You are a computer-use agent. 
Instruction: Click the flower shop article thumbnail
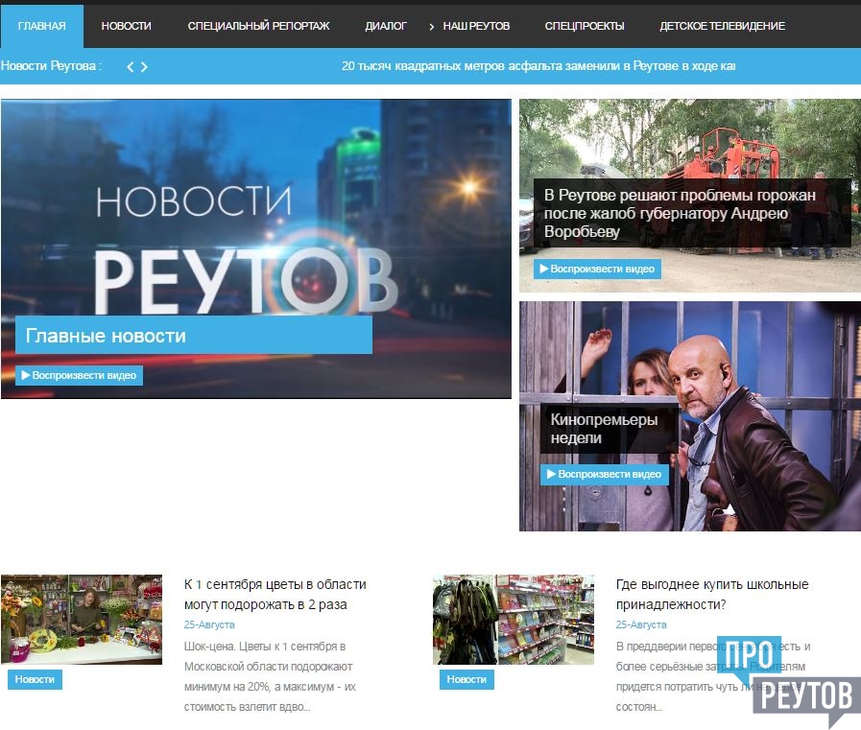pos(82,620)
